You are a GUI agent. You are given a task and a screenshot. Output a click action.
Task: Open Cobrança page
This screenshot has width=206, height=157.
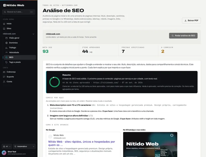pyautogui.click(x=19, y=72)
